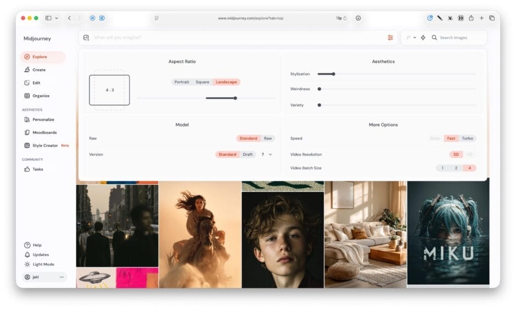Select SD video resolution
This screenshot has height=309, width=516.
coord(456,154)
